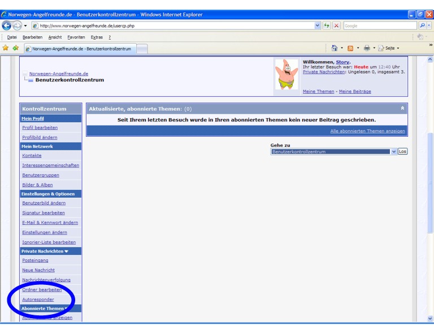Click the Home page icon
The image size is (434, 334).
(335, 48)
